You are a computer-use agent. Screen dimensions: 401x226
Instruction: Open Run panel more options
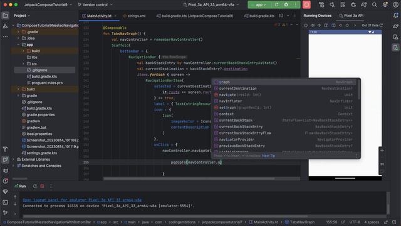coord(51,186)
